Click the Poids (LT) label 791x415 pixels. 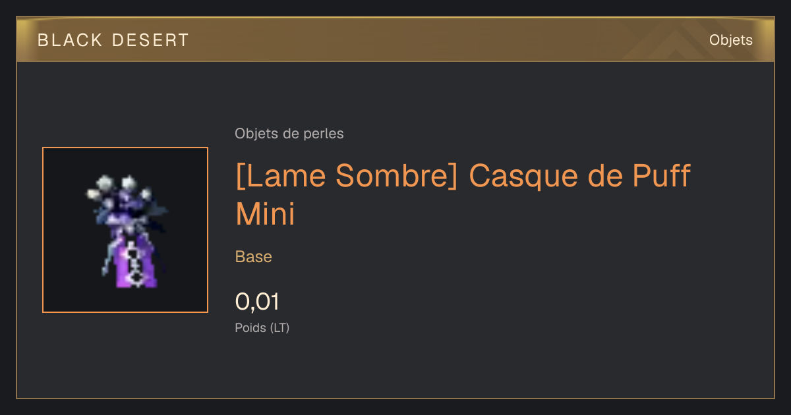262,327
